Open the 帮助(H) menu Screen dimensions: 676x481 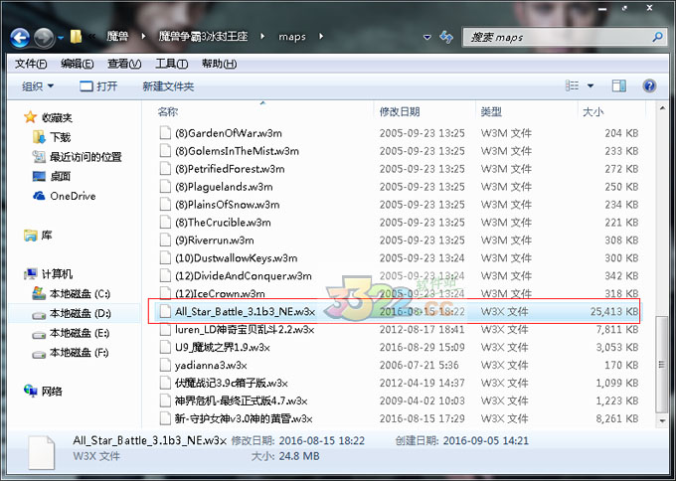click(219, 64)
